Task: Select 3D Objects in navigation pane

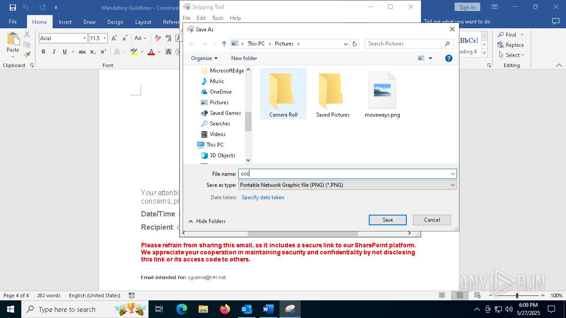Action: pos(222,155)
